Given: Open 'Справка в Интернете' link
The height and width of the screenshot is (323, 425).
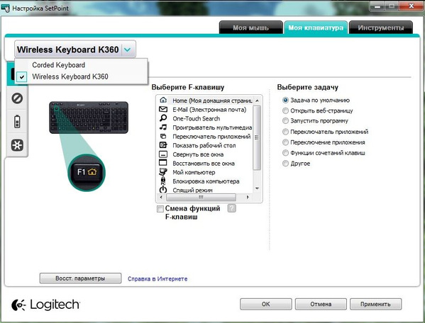Looking at the screenshot, I should [x=158, y=278].
